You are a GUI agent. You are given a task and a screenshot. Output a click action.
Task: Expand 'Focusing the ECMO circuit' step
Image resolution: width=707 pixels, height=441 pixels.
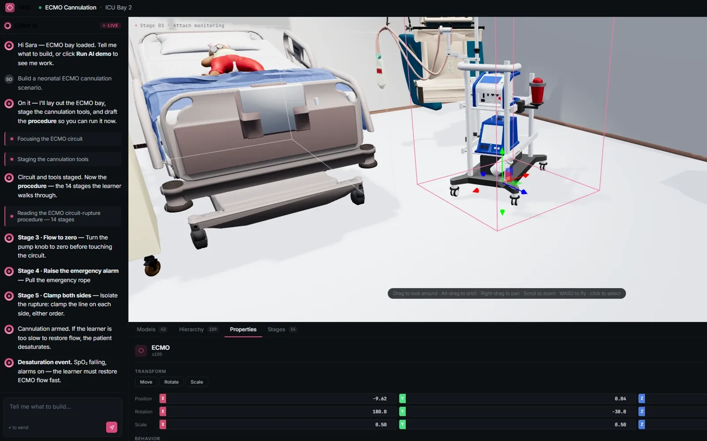[x=63, y=139]
